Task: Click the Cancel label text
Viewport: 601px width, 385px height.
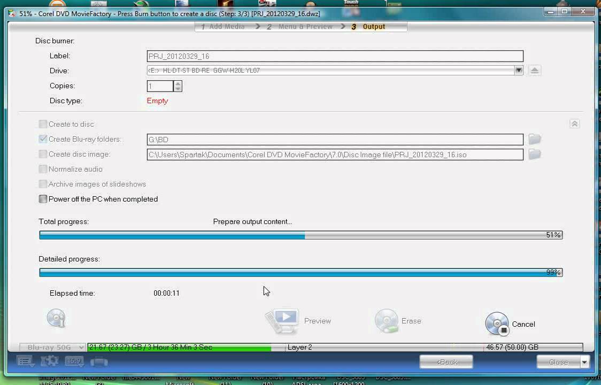Action: 523,324
